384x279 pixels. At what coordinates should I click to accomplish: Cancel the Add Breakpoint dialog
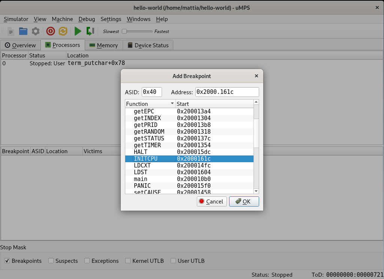(211, 202)
